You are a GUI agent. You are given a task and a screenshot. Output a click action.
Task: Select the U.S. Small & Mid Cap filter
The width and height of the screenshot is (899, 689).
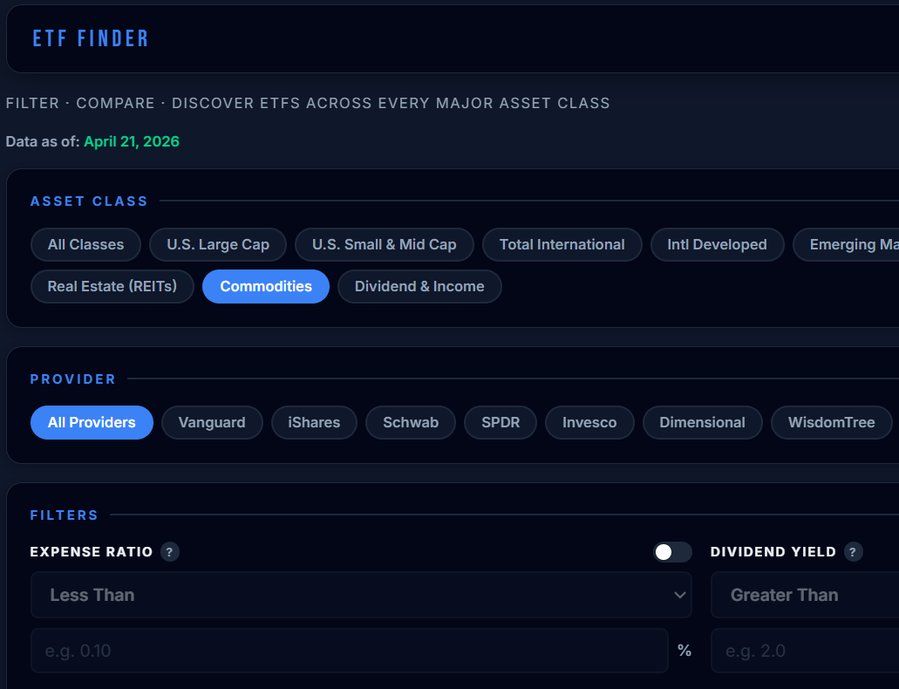(385, 244)
